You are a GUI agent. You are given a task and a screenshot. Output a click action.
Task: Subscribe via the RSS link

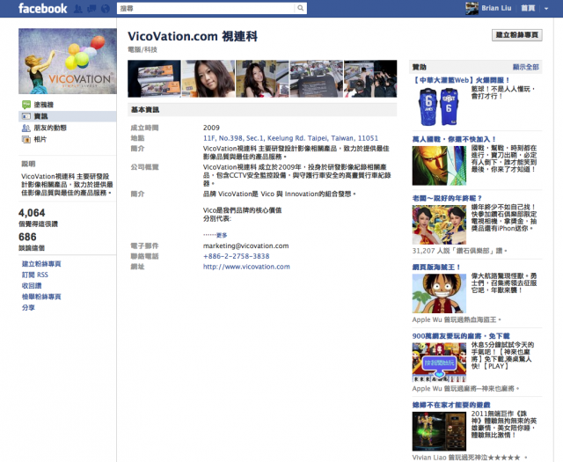tap(35, 275)
